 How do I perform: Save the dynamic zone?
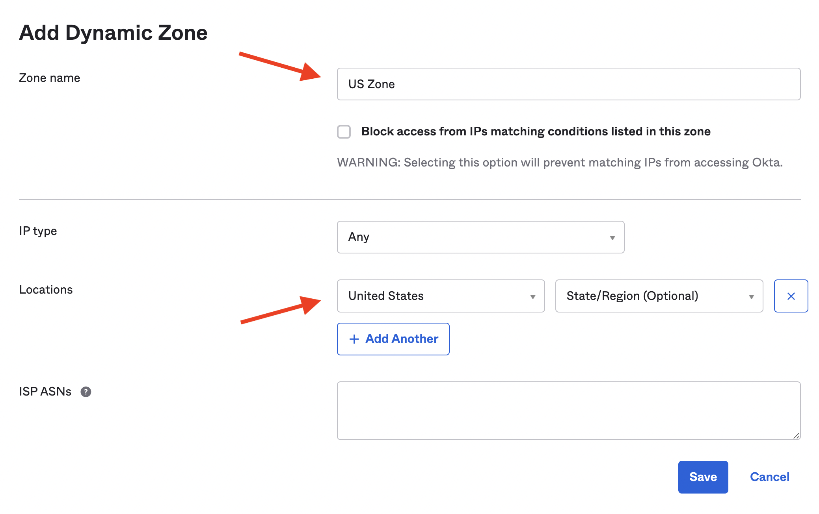(x=703, y=477)
